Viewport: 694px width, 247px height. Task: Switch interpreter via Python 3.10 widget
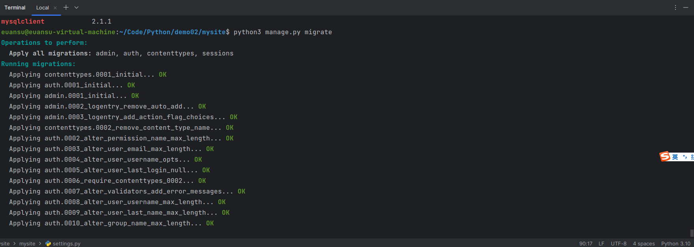pos(675,243)
